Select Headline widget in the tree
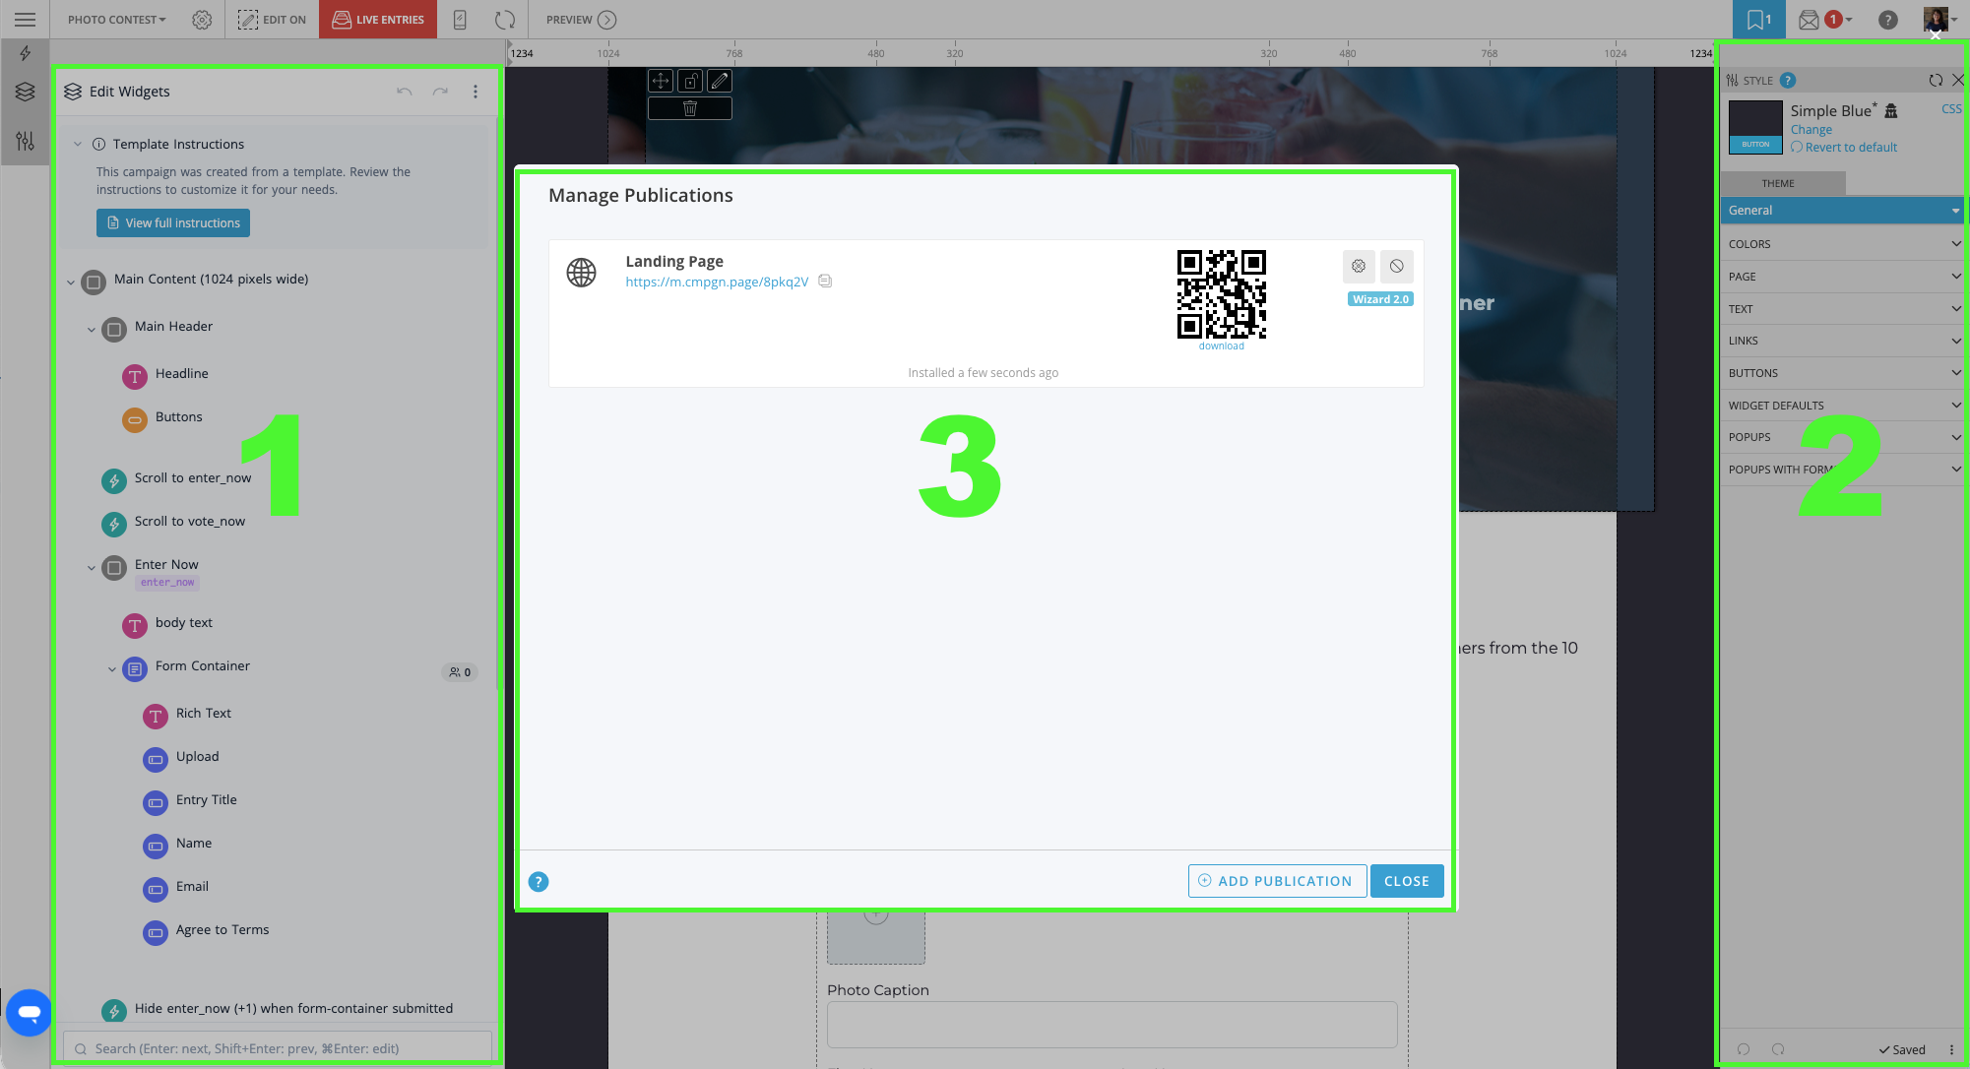Image resolution: width=1970 pixels, height=1069 pixels. point(181,374)
